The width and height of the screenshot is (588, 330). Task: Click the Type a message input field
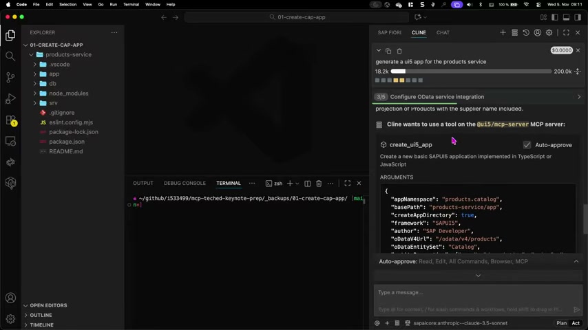(x=478, y=300)
